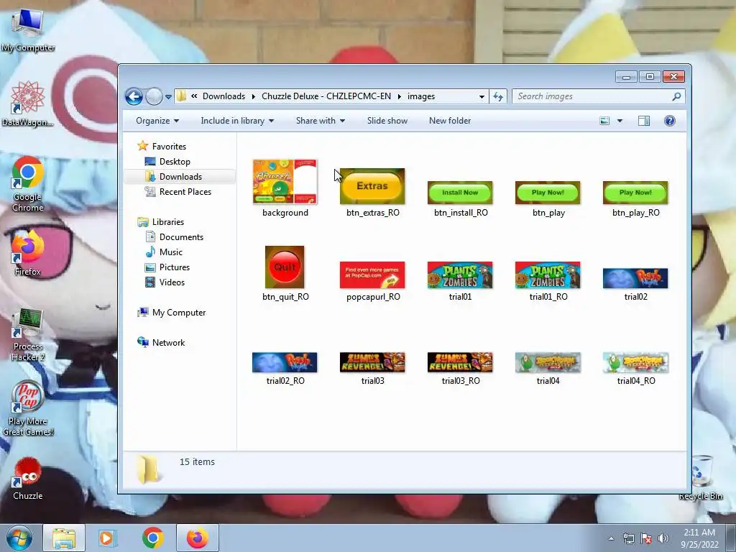The width and height of the screenshot is (736, 552).
Task: Go to Chuzzle Deluxe folder in breadcrumb
Action: pos(326,96)
